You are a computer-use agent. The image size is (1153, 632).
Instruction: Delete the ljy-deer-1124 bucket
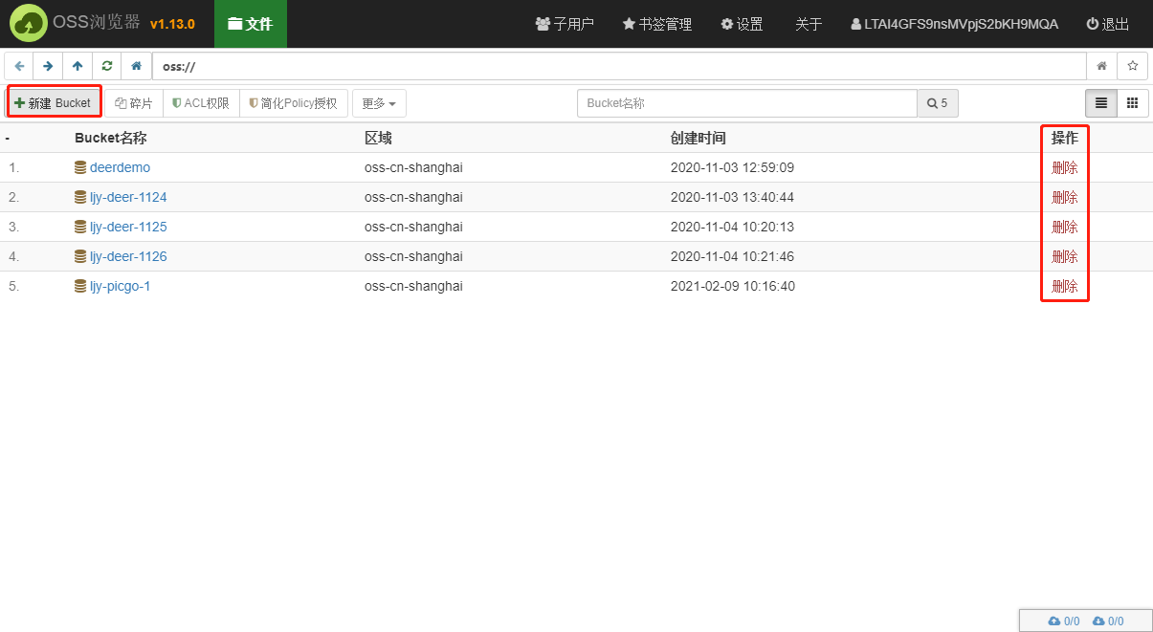[x=1064, y=197]
